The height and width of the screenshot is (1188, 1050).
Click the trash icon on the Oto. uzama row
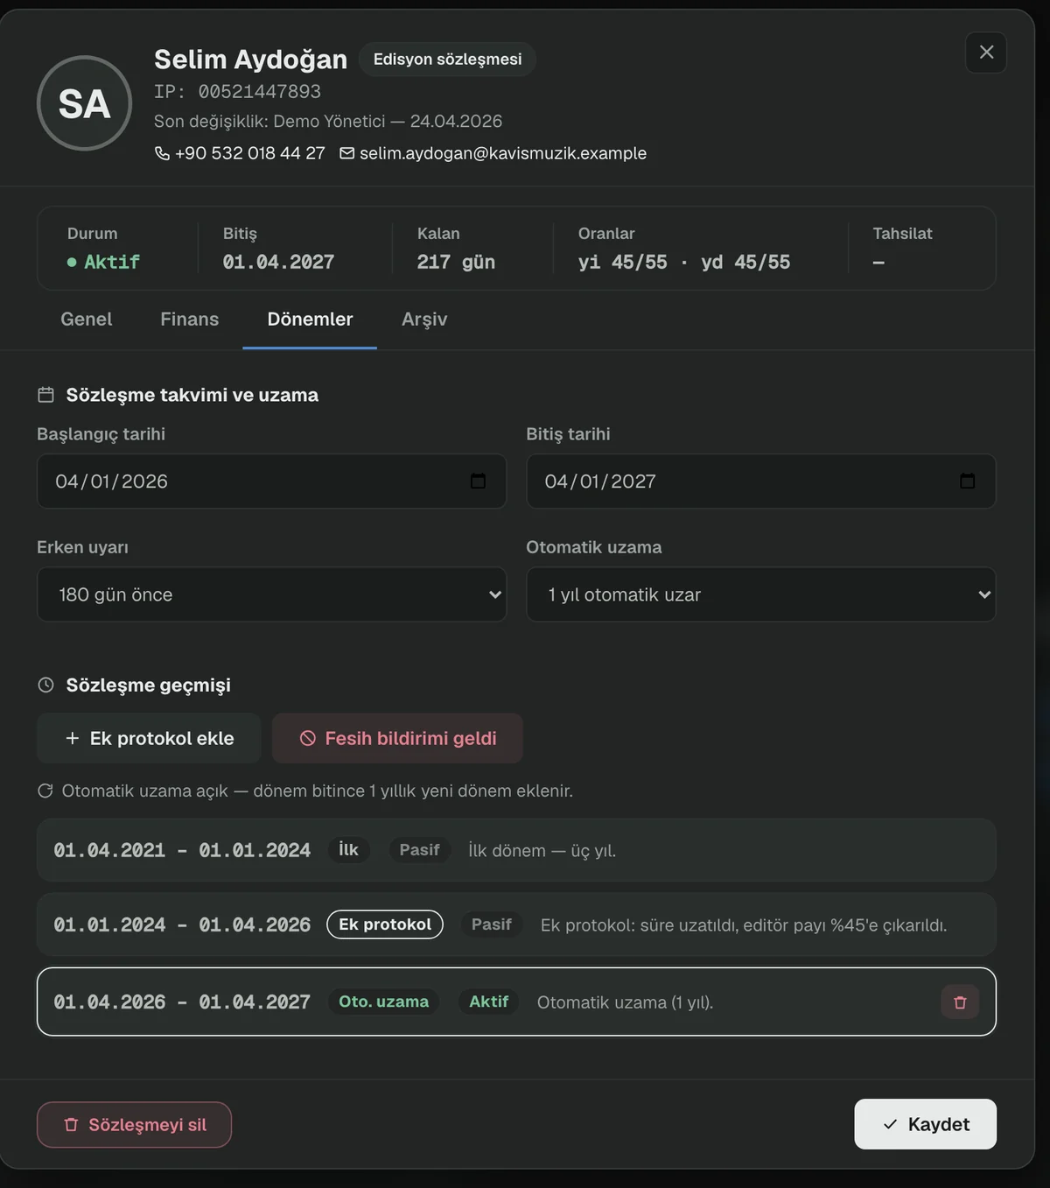[960, 1002]
